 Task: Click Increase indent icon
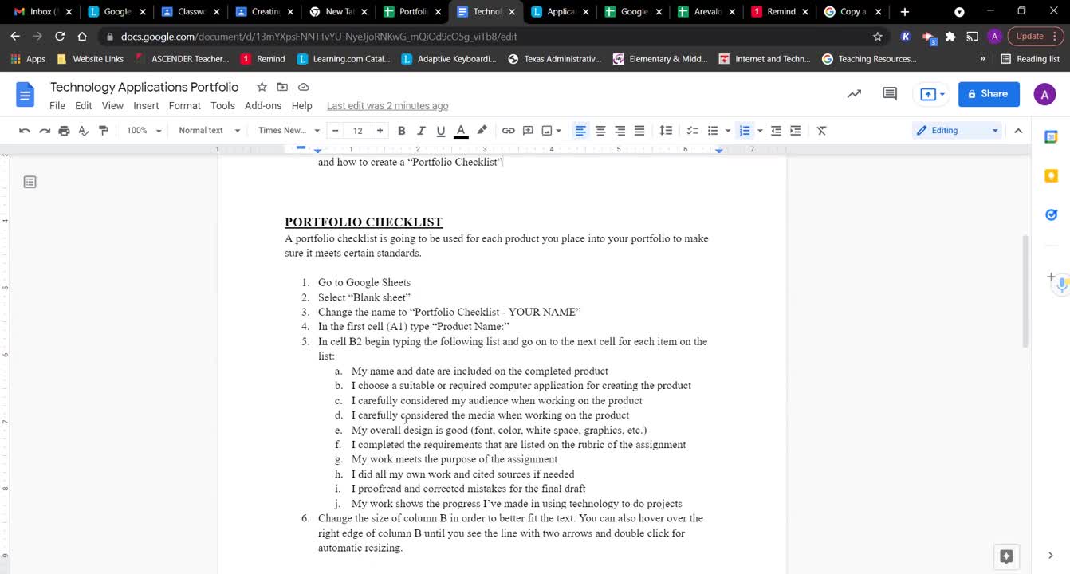796,131
